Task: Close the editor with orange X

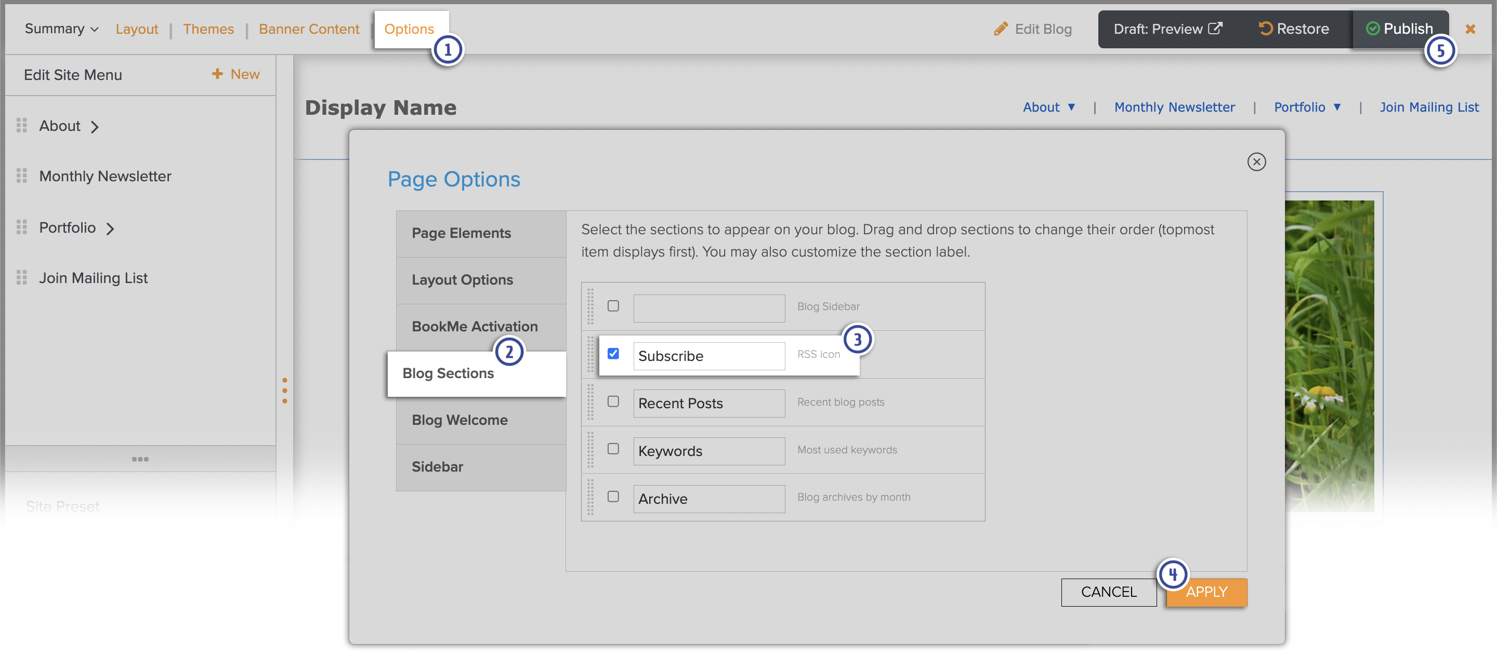Action: point(1470,29)
